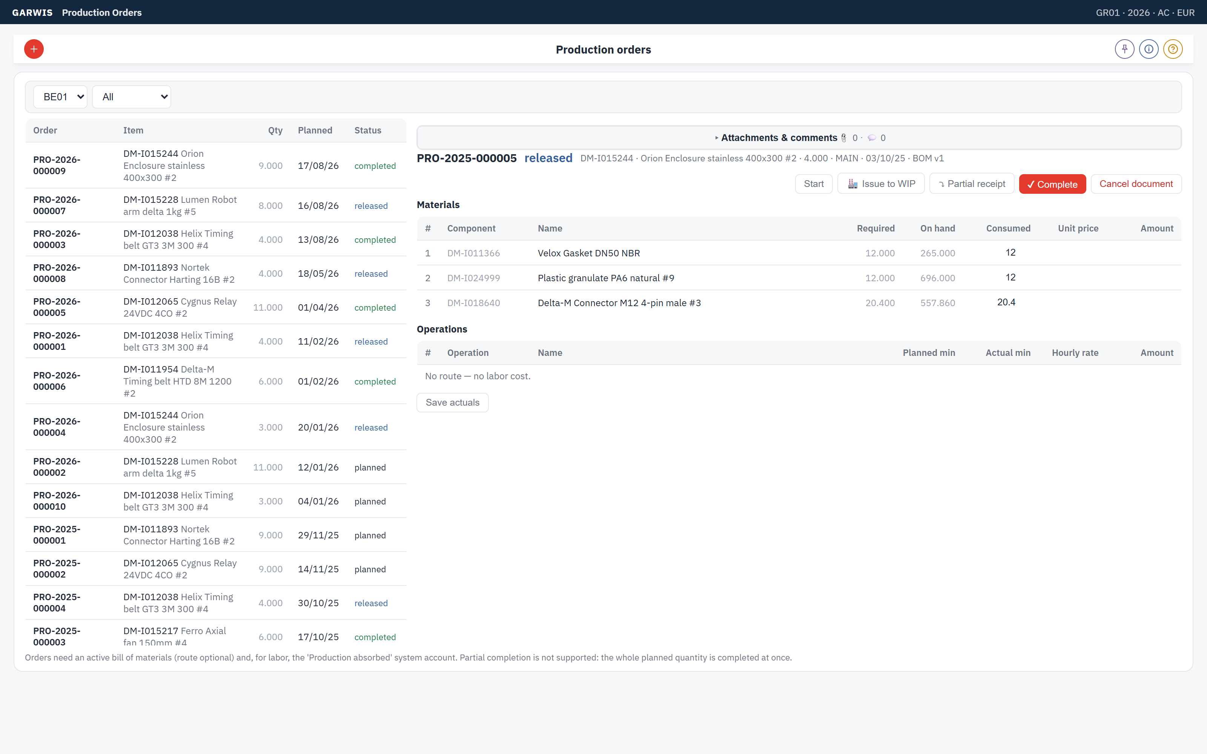The width and height of the screenshot is (1207, 754).
Task: Select order PRO-2025-000002
Action: coord(216,569)
